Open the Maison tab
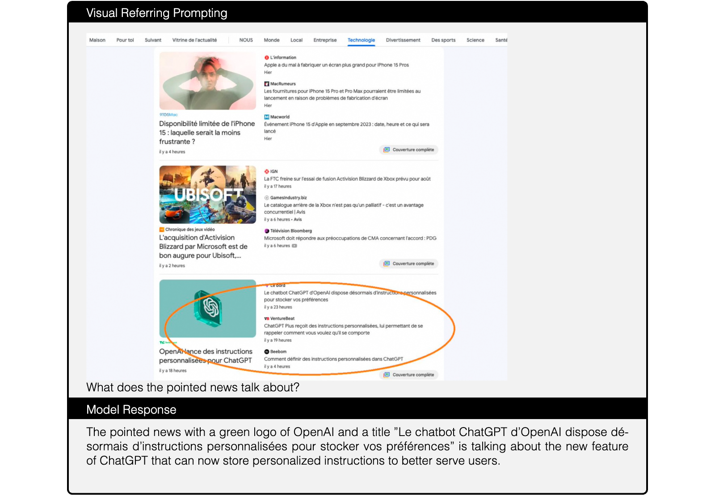The height and width of the screenshot is (495, 715). 97,40
